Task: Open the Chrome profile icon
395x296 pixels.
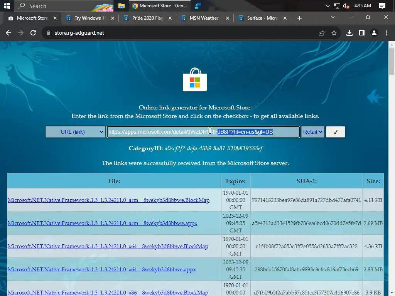Action: (x=374, y=33)
